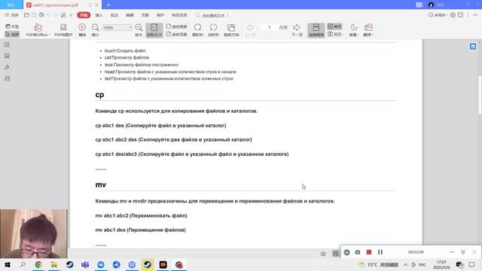482x271 pixels.
Task: Toggle actual size view
Action: pos(154,30)
